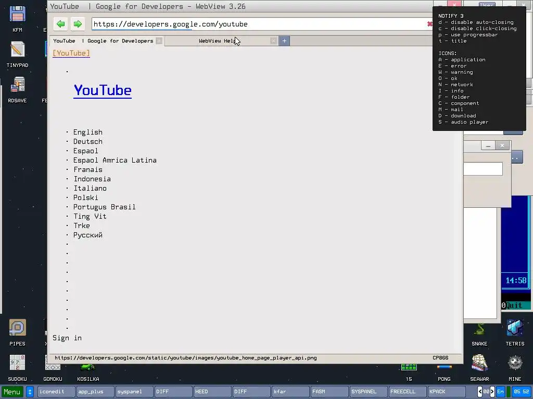Dismiss the NOTIFY 3 popup

click(479, 69)
